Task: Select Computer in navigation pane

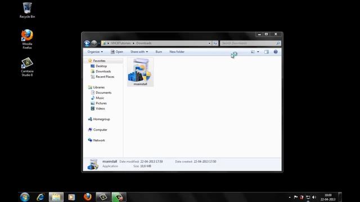Action: pos(100,130)
